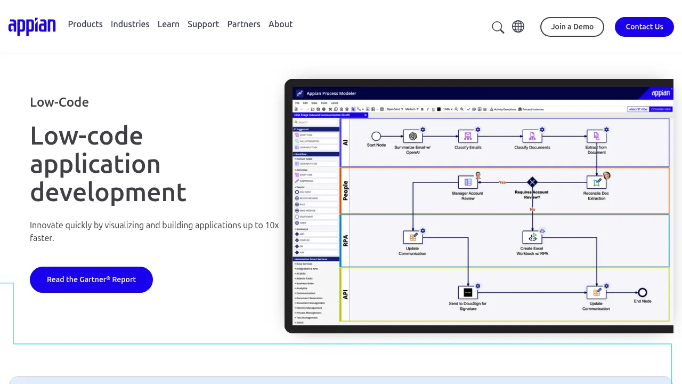Open the Medium font size dropdown
The image size is (682, 384).
(412, 109)
